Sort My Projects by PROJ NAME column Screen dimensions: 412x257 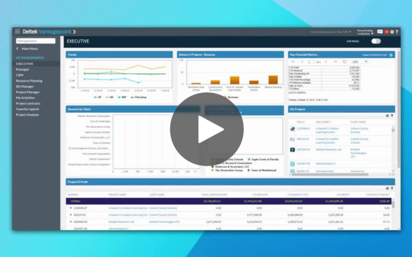[323, 122]
